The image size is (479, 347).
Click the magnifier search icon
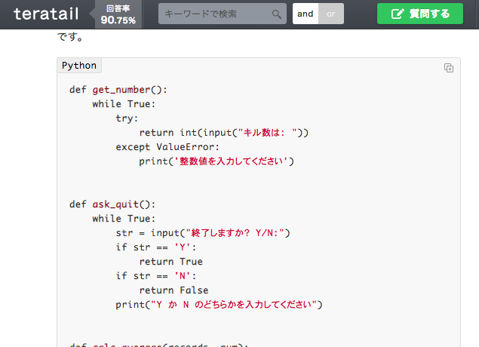coord(277,14)
